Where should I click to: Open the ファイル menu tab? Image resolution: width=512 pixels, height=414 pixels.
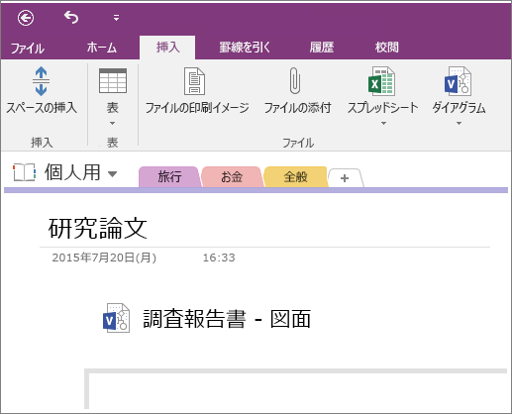coord(27,49)
